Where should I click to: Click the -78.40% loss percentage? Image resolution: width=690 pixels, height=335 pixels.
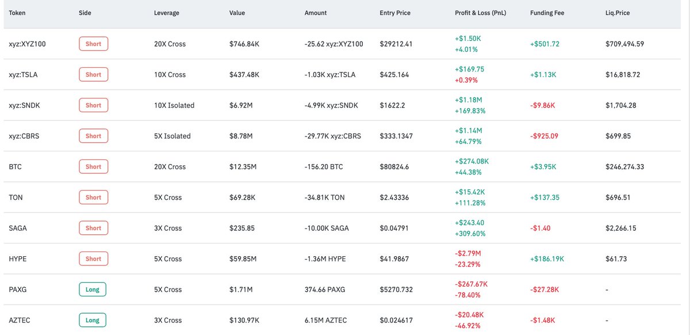467,295
